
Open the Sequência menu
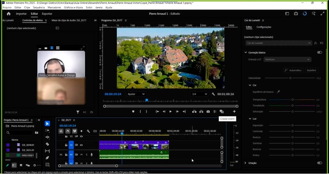39,7
